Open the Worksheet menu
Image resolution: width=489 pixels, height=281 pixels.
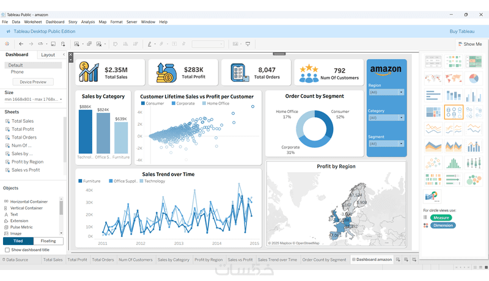coord(33,22)
